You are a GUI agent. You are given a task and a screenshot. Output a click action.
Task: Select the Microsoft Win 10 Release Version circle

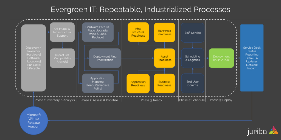(x=33, y=121)
